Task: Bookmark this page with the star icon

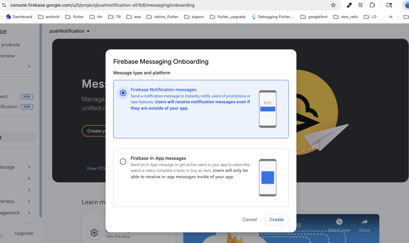Action: (x=333, y=5)
